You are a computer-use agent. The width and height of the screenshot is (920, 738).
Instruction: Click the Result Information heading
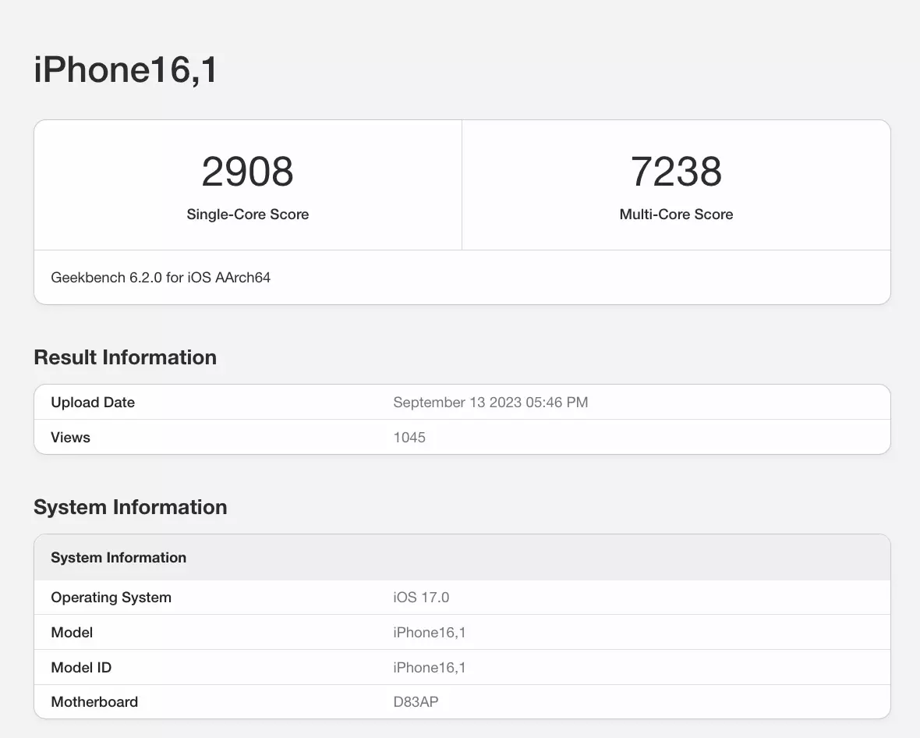(x=126, y=357)
